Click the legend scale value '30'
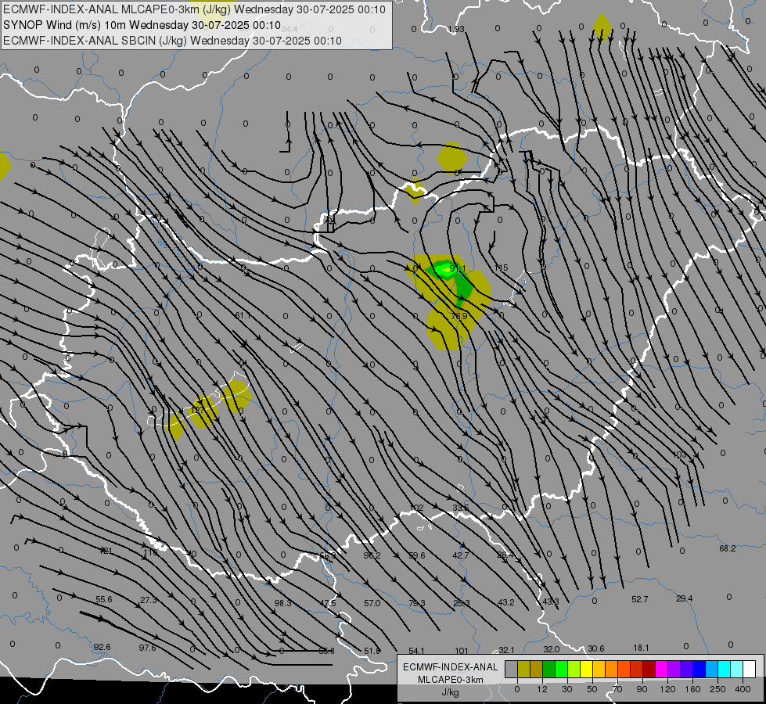Screen dimensions: 766x704 coord(566,689)
